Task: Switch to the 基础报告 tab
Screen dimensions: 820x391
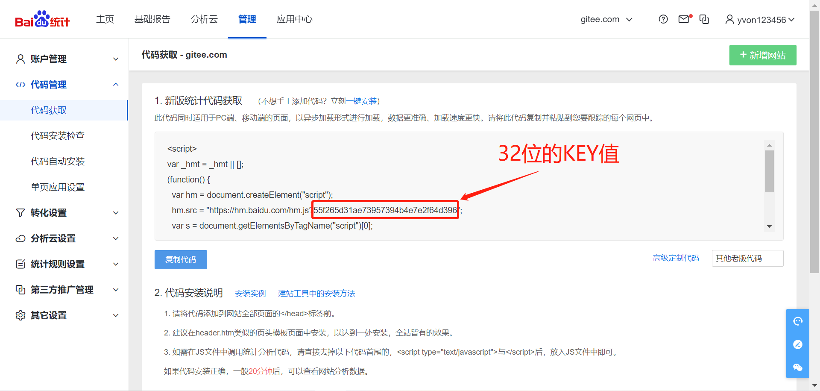Action: click(x=152, y=19)
